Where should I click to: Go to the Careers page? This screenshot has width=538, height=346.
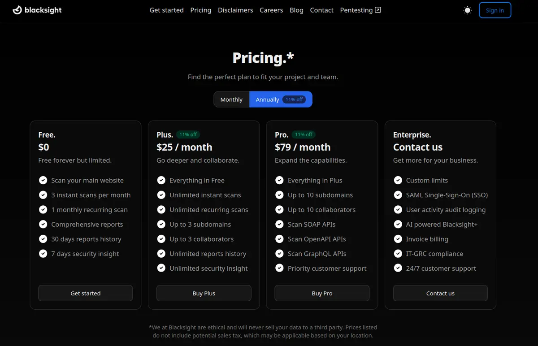[x=271, y=10]
